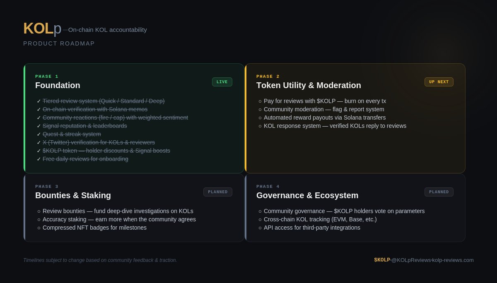Click 'Signal reputation & leaderboards' text
497x283 pixels.
click(85, 126)
